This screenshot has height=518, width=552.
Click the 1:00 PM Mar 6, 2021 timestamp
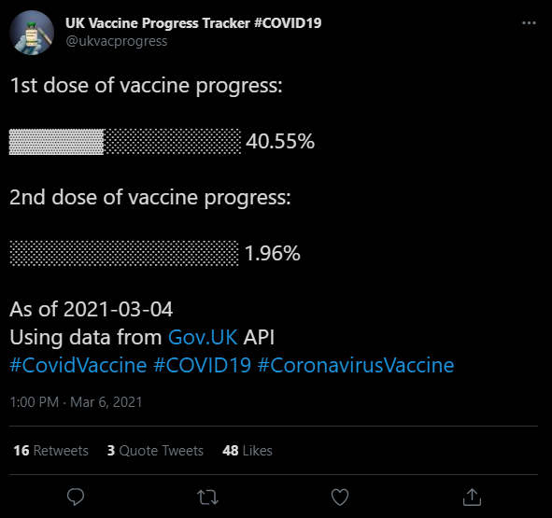76,402
